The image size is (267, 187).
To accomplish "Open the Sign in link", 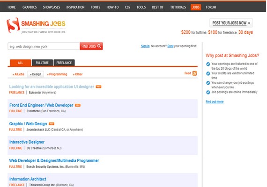I will [x=145, y=46].
